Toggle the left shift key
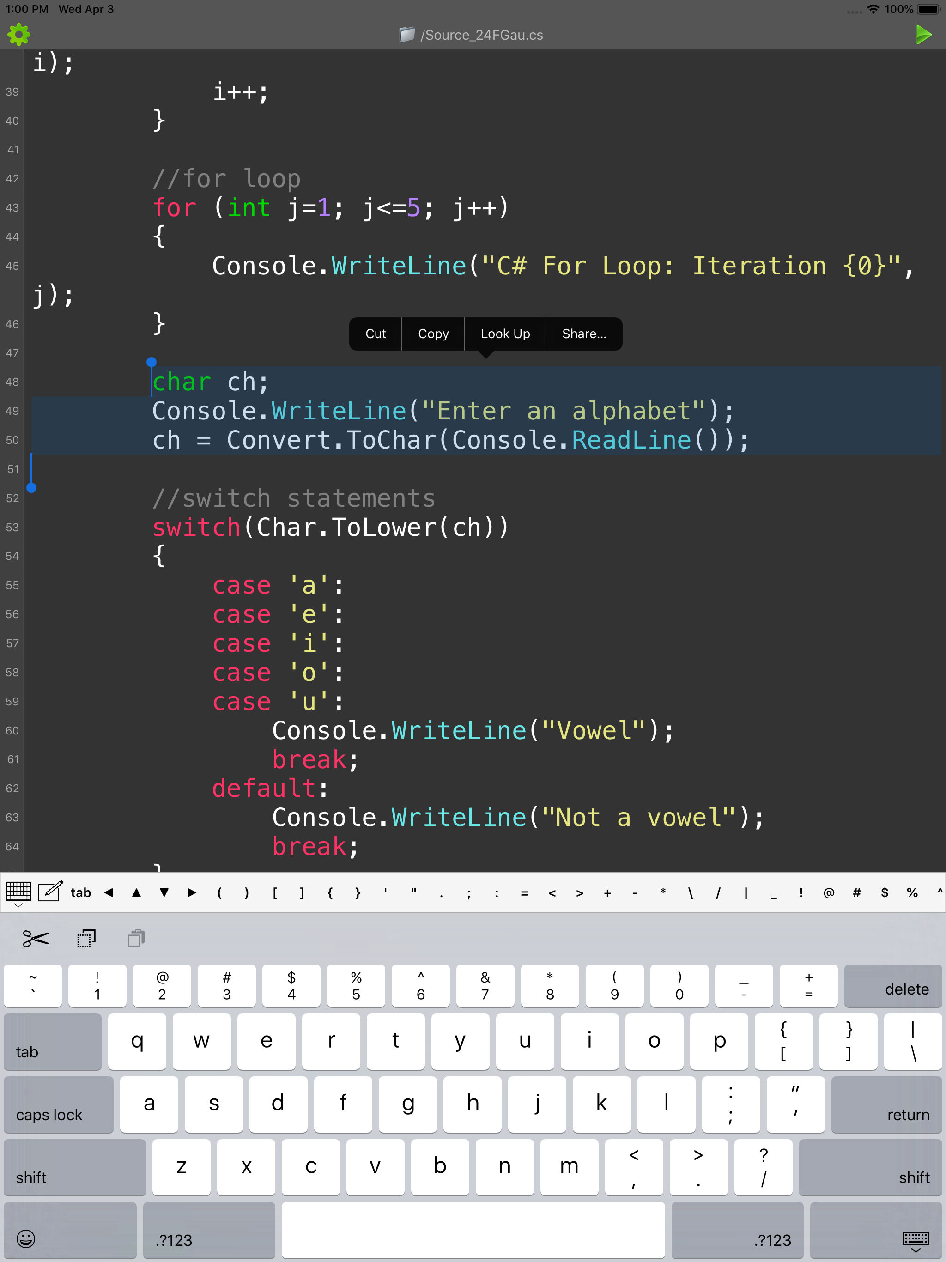 pyautogui.click(x=74, y=1168)
